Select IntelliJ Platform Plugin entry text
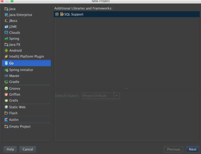Viewport: 201px width, 154px height. (x=26, y=56)
